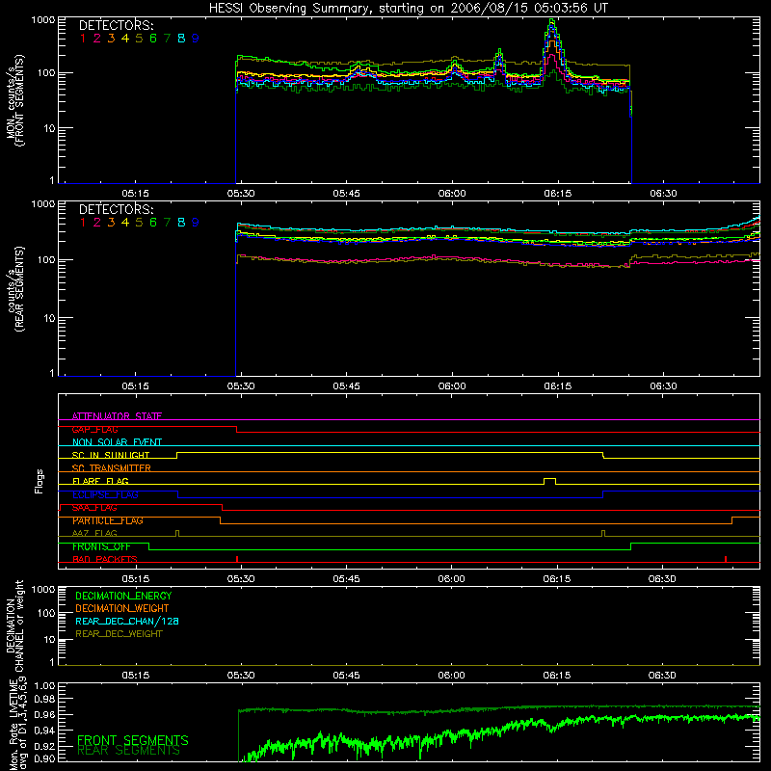Image resolution: width=771 pixels, height=771 pixels.
Task: Click the SAA_FLAG label
Action: coord(94,508)
